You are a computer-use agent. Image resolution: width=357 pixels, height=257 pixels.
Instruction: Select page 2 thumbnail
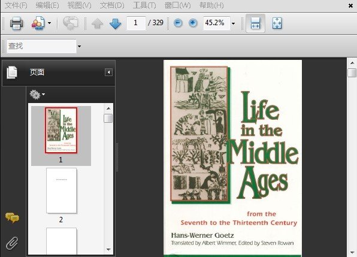point(62,191)
